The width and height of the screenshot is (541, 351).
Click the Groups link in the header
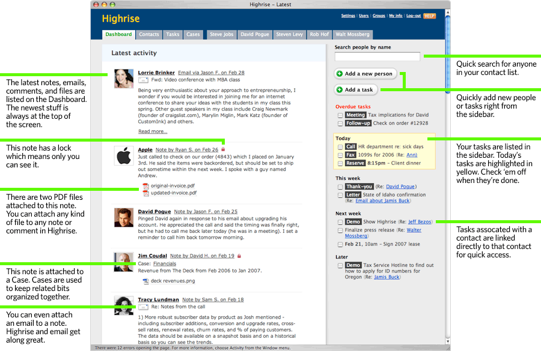379,16
